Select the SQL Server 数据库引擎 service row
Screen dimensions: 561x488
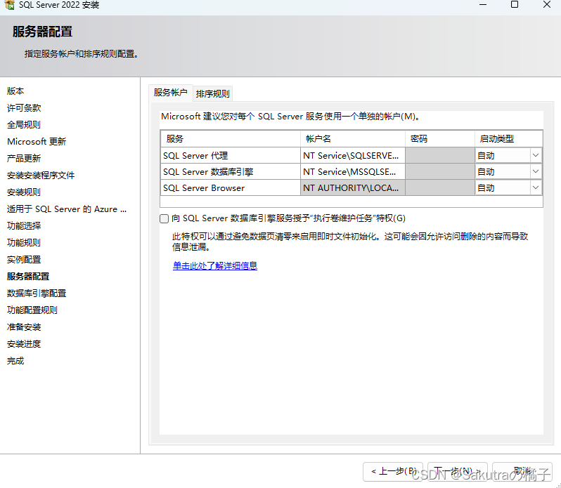230,171
